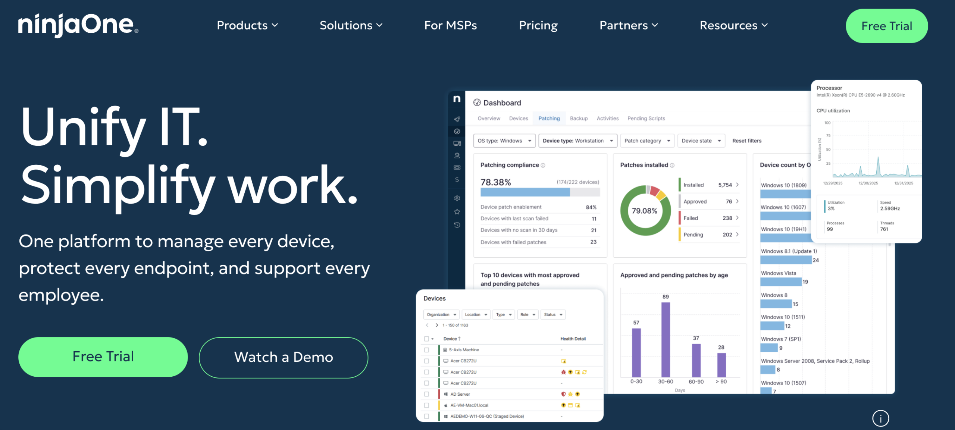Open the Role filter in Devices panel
This screenshot has width=955, height=430.
point(528,314)
